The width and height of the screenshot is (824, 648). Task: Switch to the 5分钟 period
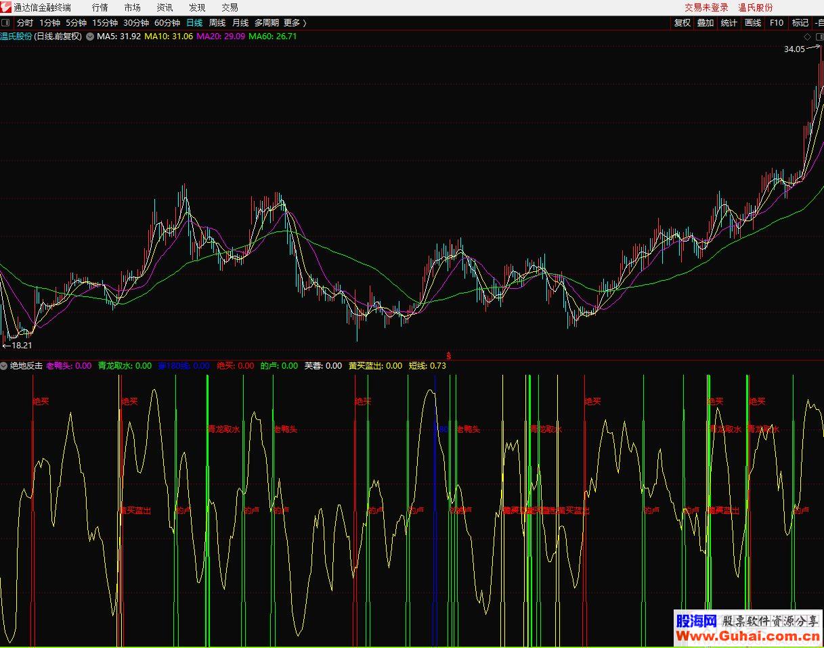[x=76, y=23]
